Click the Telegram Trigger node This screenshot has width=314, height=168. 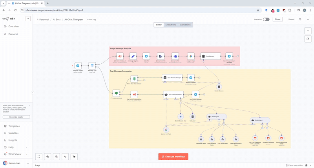pos(78,66)
